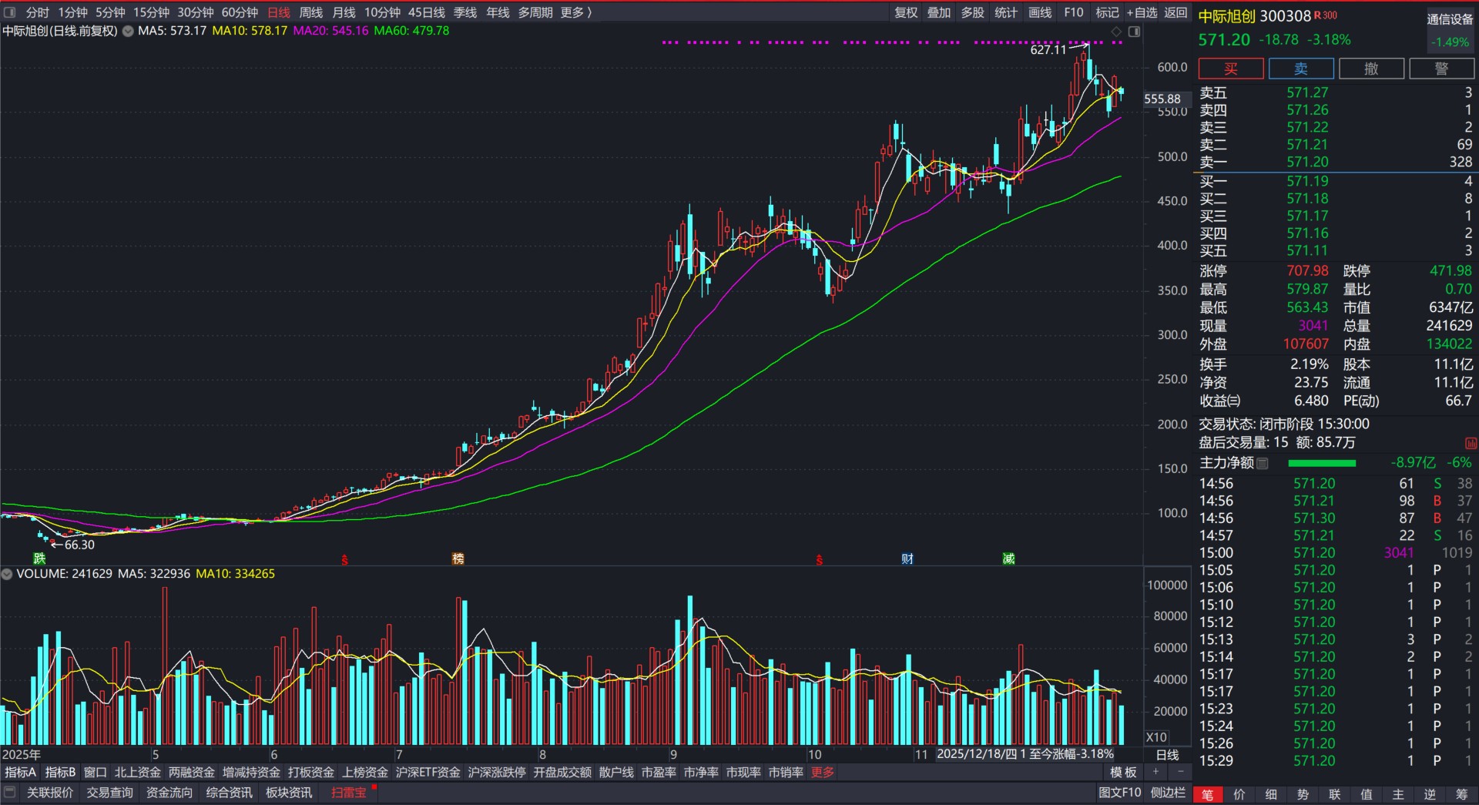Click the red 财 event marker on chart
The height and width of the screenshot is (805, 1479).
click(907, 558)
